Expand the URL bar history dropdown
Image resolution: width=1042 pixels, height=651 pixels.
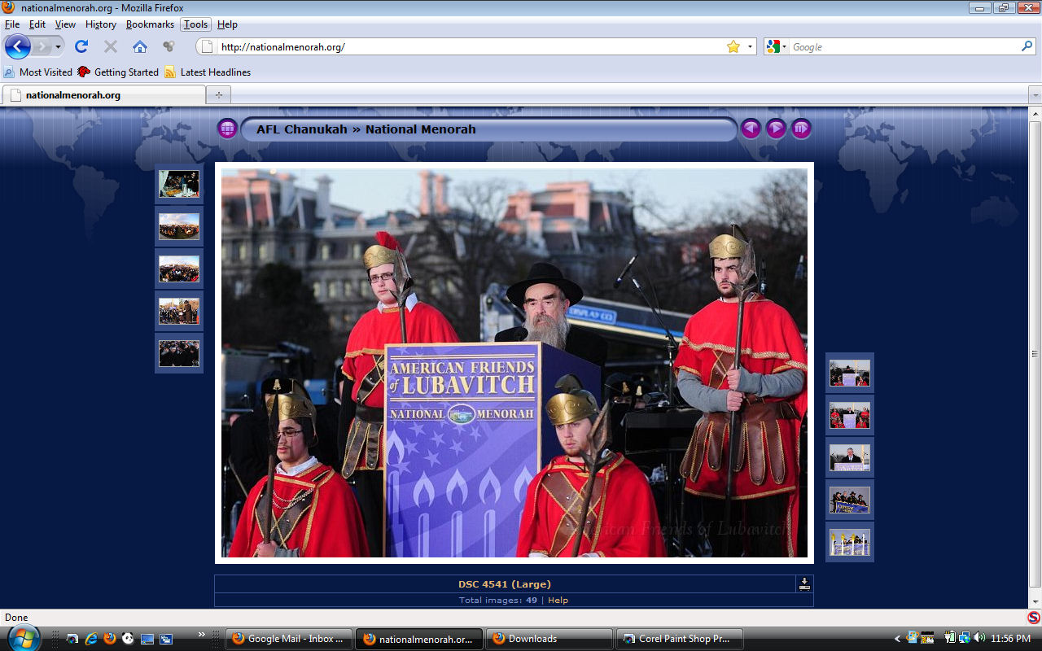point(750,46)
